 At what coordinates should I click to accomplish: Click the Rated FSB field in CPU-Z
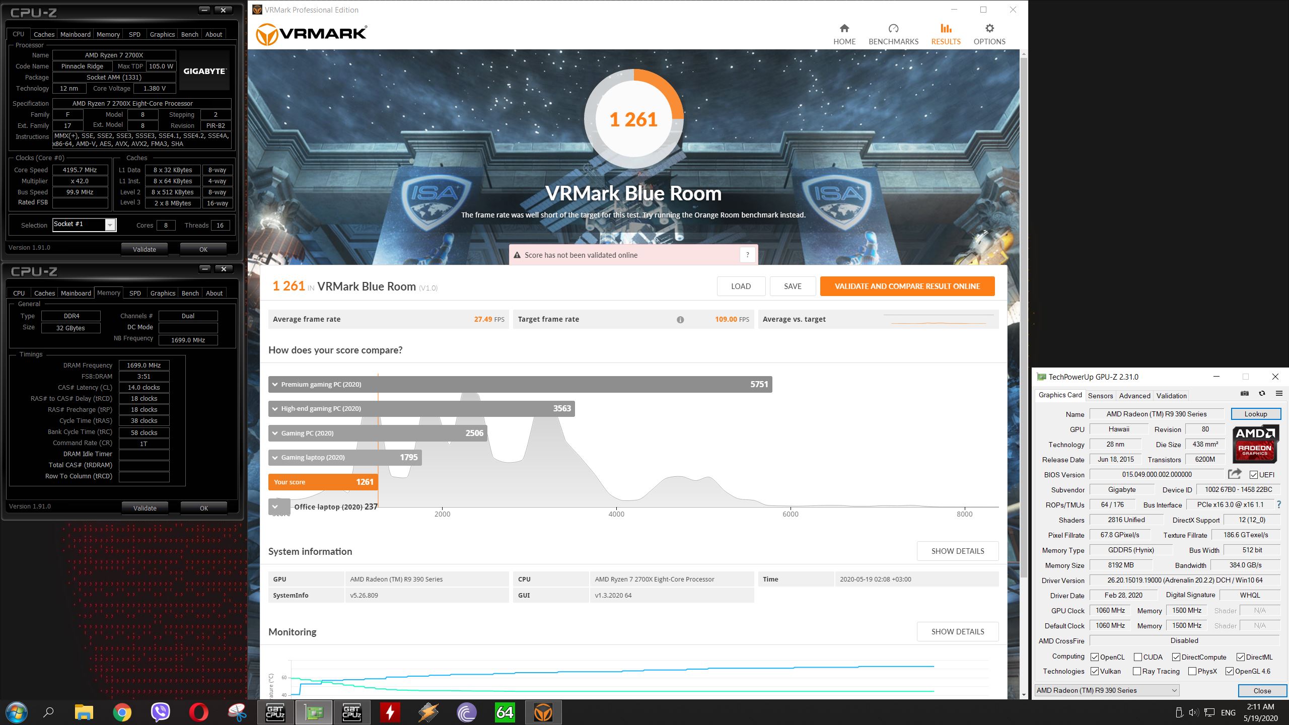click(x=81, y=203)
